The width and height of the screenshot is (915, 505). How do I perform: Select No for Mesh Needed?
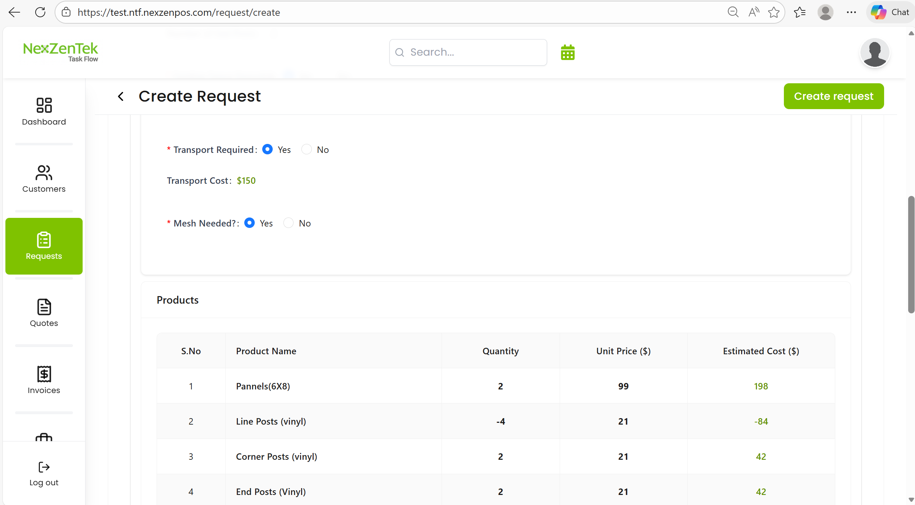click(x=288, y=223)
